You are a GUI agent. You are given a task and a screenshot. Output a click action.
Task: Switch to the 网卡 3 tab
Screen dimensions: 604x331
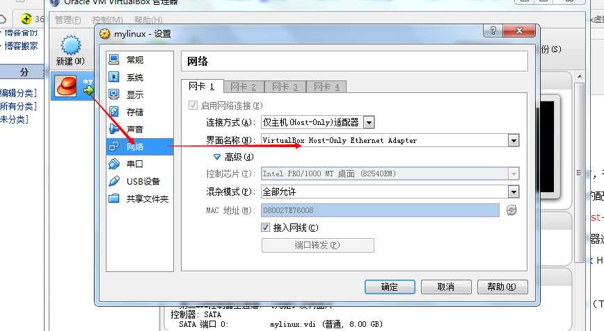tap(285, 87)
